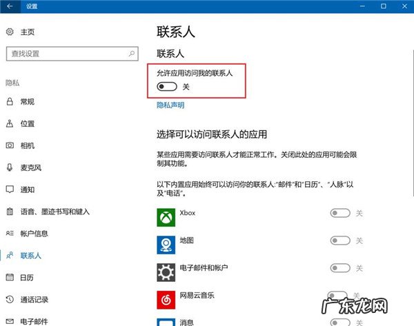
Task: Open 通话记录 privacy section
Action: coord(34,300)
